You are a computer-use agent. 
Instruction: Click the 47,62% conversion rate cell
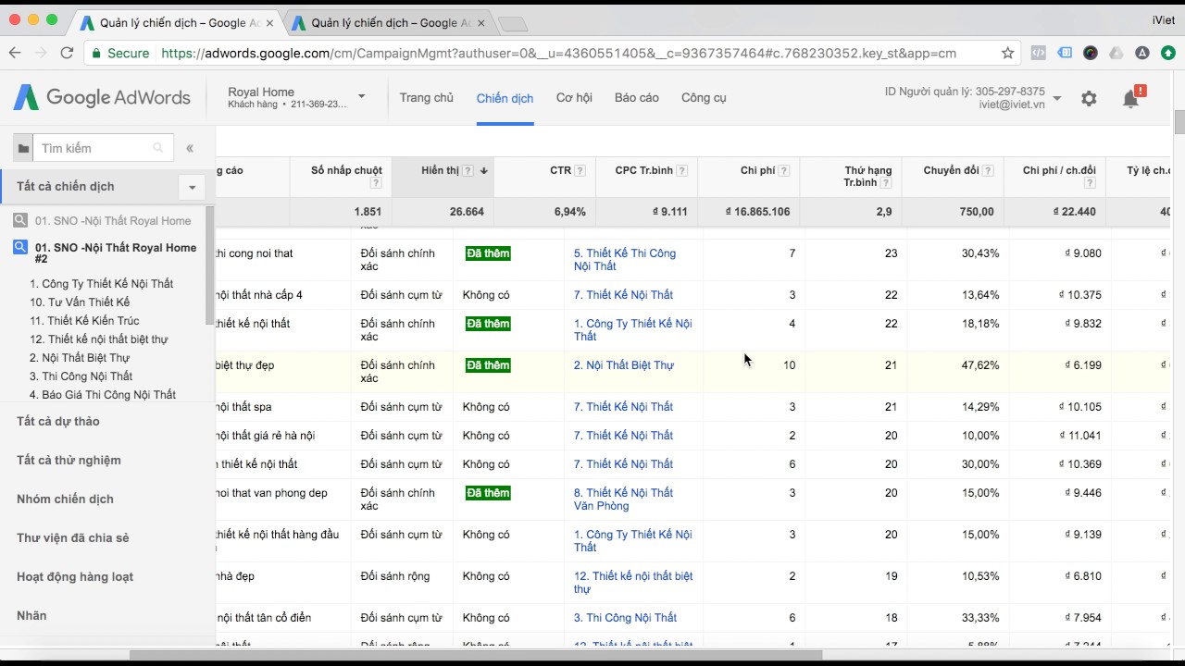[x=980, y=365]
